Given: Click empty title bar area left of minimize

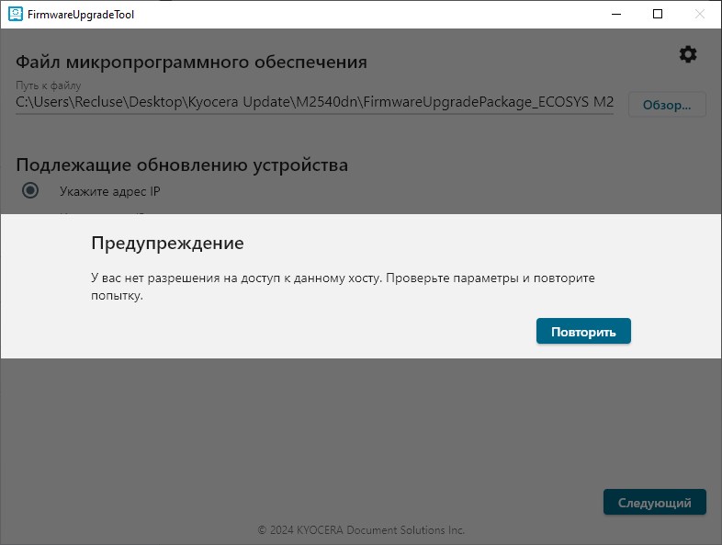Looking at the screenshot, I should (x=367, y=15).
